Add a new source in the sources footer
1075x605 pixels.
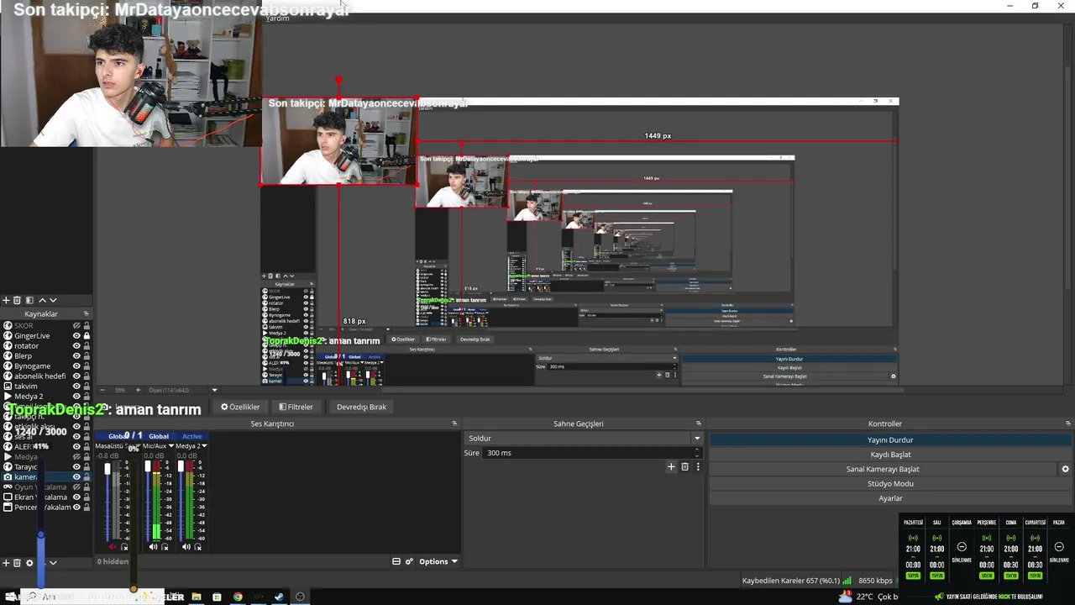tap(6, 563)
